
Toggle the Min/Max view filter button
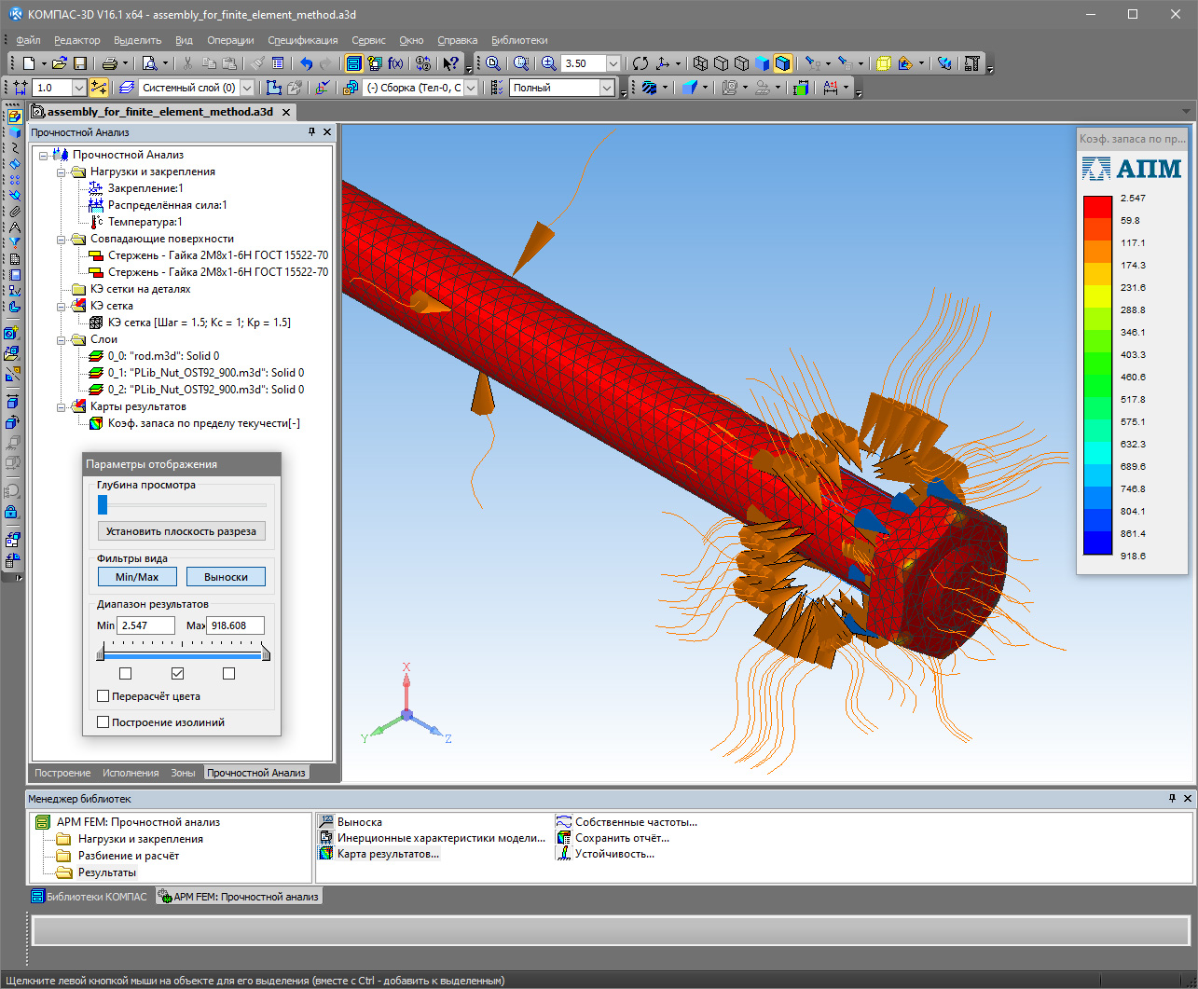[137, 577]
